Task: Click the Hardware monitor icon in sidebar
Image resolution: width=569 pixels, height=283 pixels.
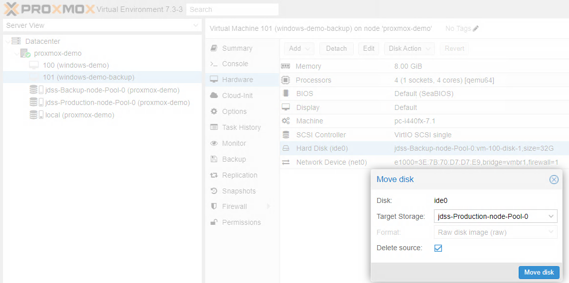Action: click(x=214, y=80)
